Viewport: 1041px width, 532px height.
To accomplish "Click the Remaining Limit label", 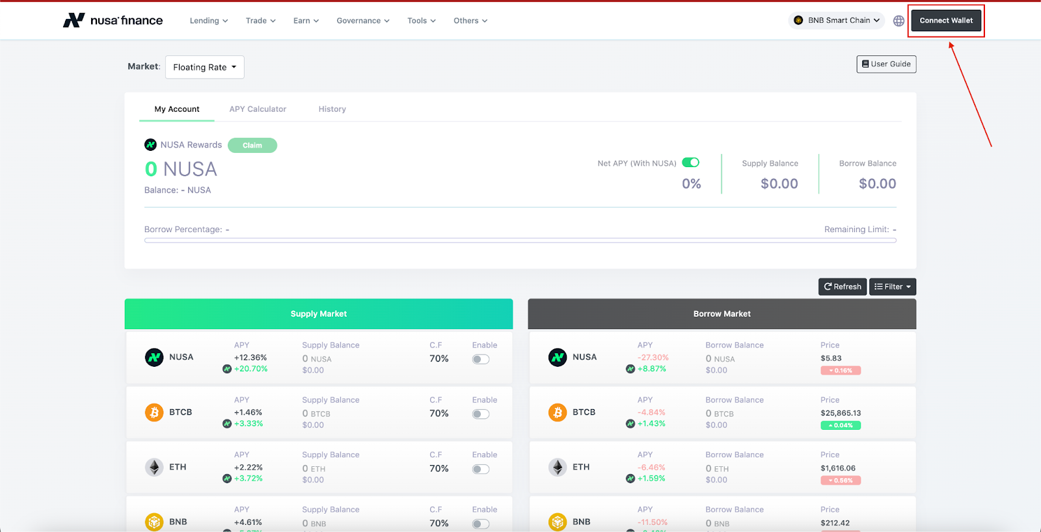I will pos(860,230).
